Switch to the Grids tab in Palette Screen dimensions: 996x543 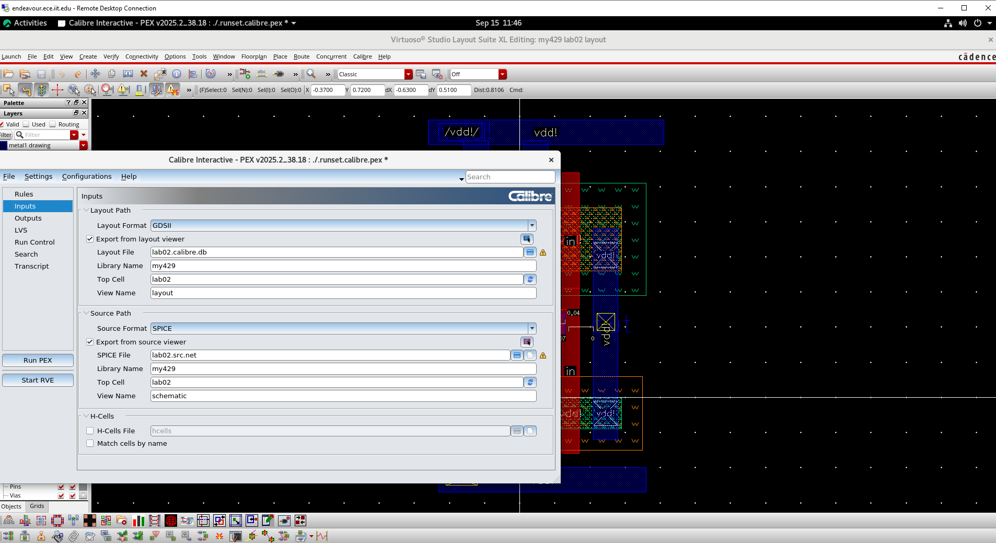click(x=37, y=506)
